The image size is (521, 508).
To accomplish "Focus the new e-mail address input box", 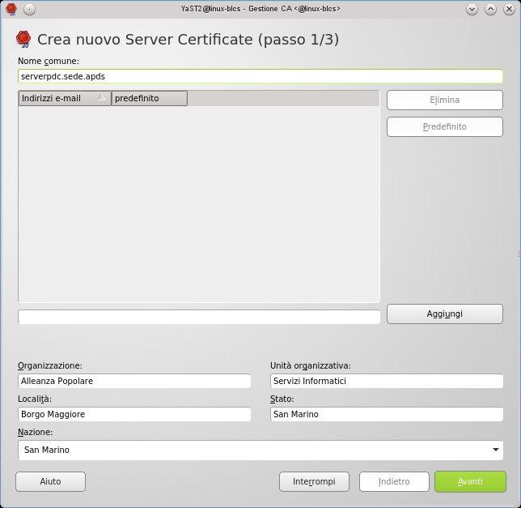I will click(x=198, y=317).
